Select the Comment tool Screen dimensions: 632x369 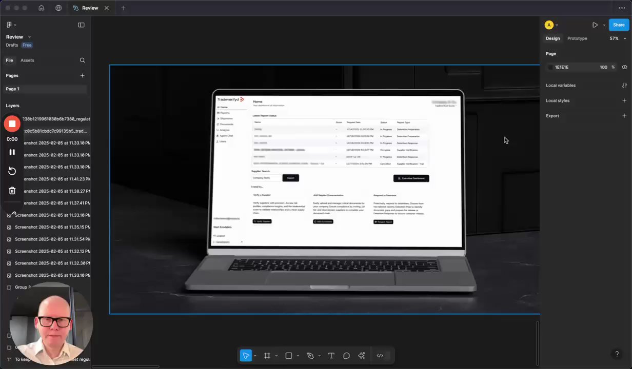346,356
